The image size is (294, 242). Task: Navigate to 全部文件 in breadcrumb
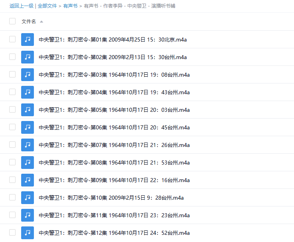47,6
